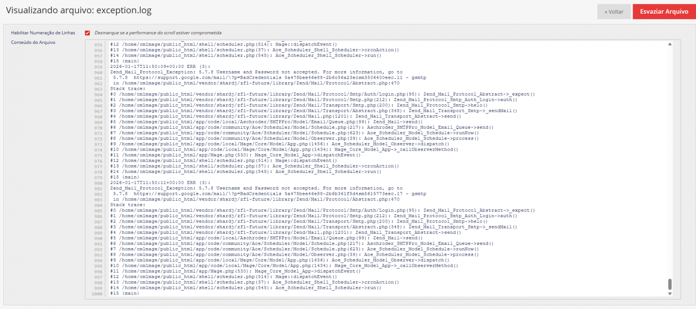Image resolution: width=696 pixels, height=309 pixels.
Task: Click the 'Conteúdo do Arquivo' label
Action: (x=33, y=43)
